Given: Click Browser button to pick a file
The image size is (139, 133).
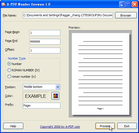Looking at the screenshot, I should pos(126,15).
